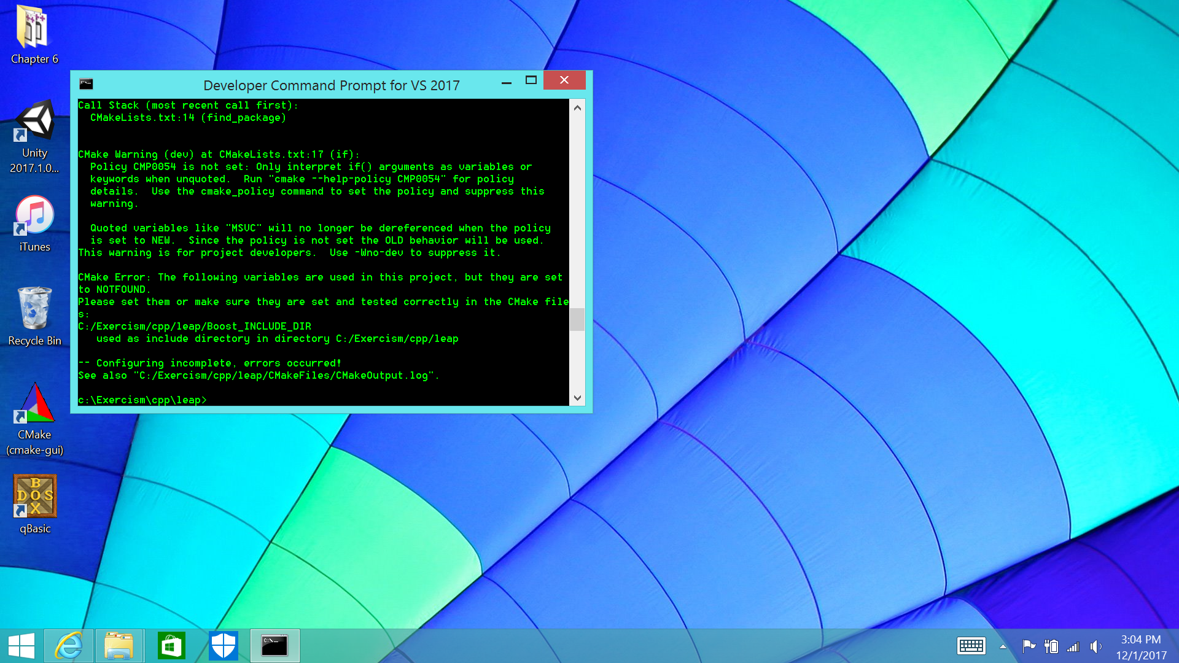Click the 3:04 PM clock and date

click(x=1141, y=647)
